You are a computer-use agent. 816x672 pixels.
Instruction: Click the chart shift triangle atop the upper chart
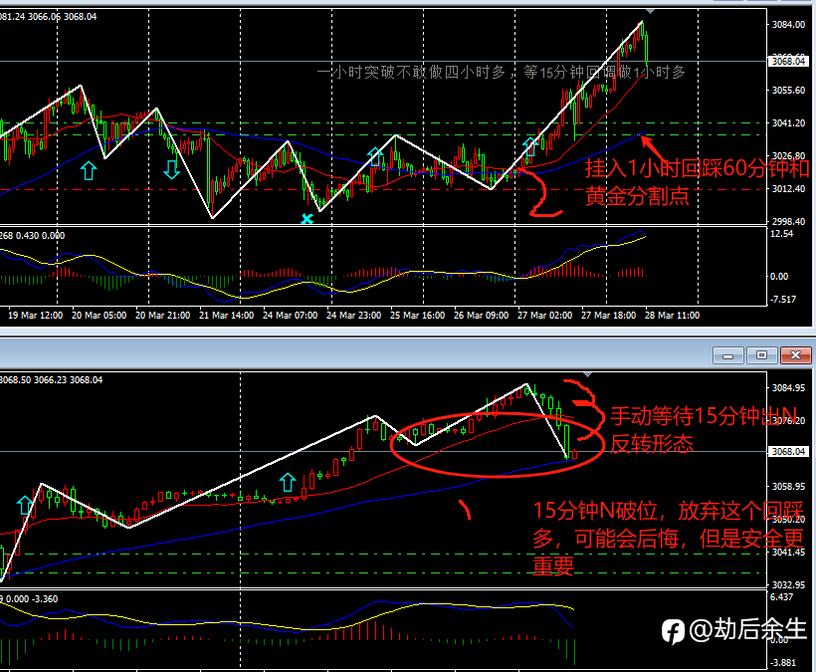651,11
